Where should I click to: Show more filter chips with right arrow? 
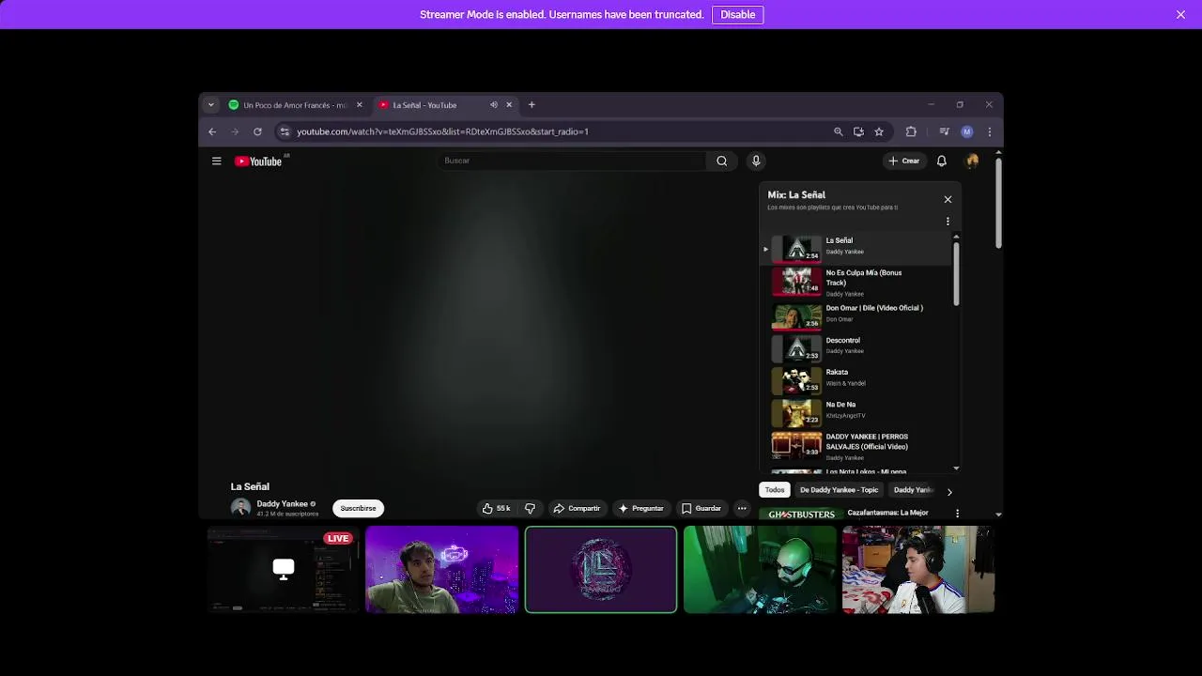949,491
